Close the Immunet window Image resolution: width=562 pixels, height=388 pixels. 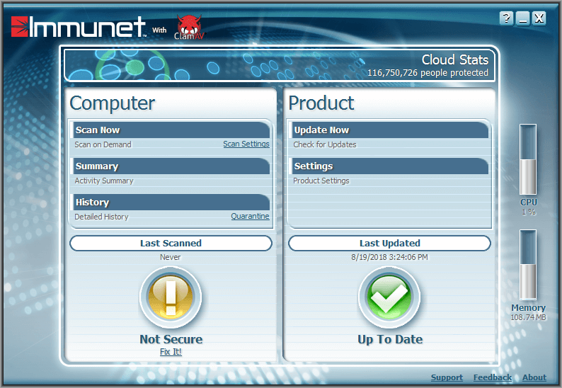point(539,18)
